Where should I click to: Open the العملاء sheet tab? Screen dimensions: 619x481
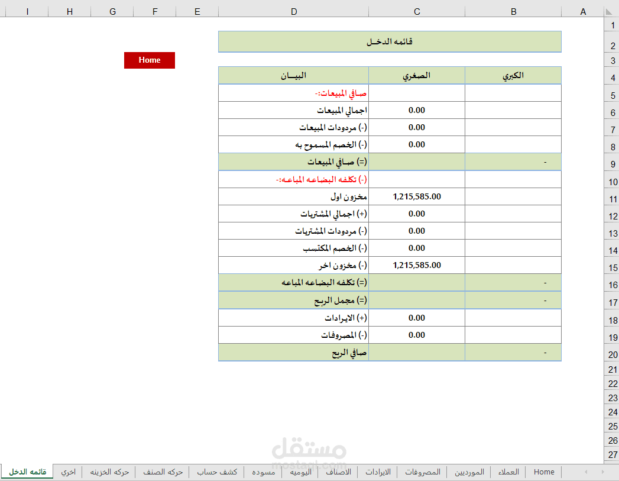point(508,472)
